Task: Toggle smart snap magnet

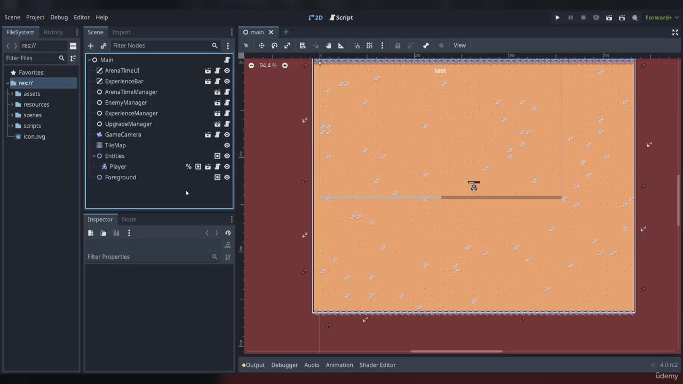Action: (356, 45)
